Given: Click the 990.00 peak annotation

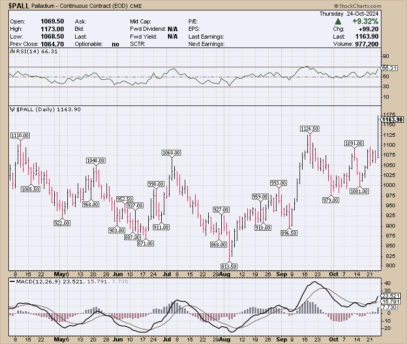Looking at the screenshot, I should coord(155,184).
